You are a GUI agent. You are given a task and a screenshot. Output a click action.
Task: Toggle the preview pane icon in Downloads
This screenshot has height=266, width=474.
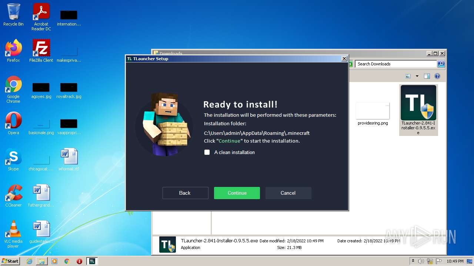pos(427,76)
